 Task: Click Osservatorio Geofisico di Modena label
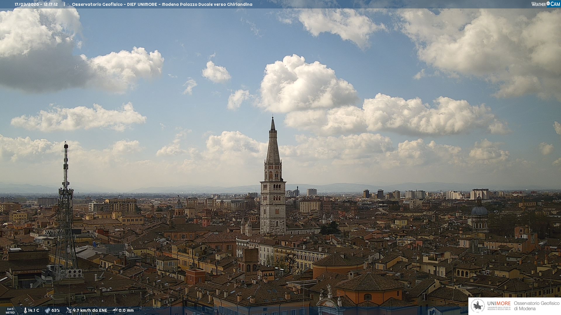536,306
